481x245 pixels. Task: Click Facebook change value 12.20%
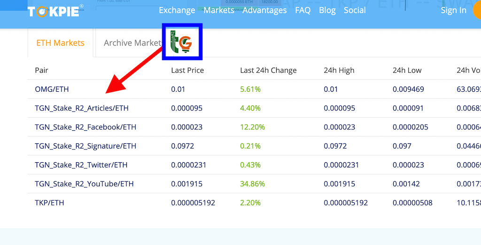point(252,127)
